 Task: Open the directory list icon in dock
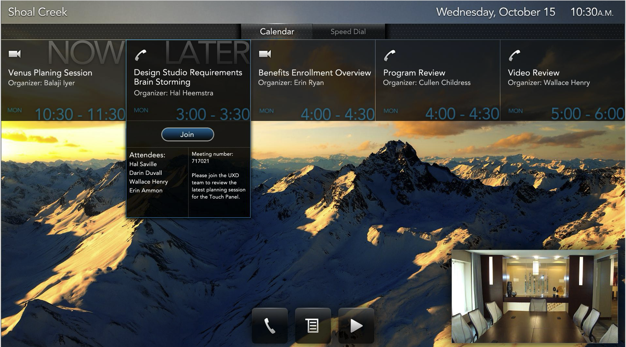313,325
